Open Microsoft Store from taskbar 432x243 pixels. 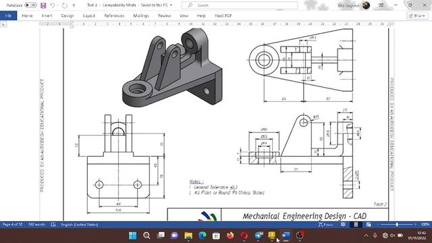[216, 236]
